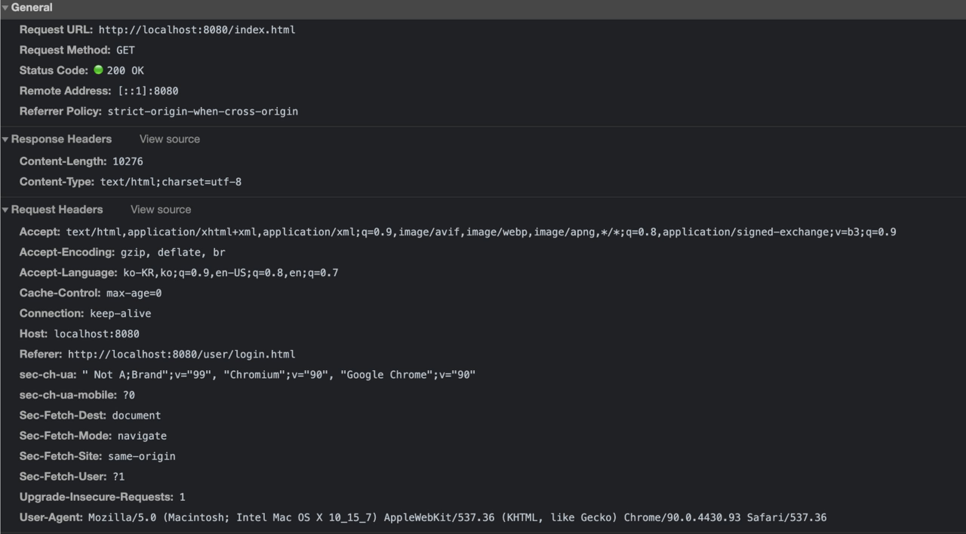Collapse the Response Headers section
The width and height of the screenshot is (966, 534).
coord(5,139)
